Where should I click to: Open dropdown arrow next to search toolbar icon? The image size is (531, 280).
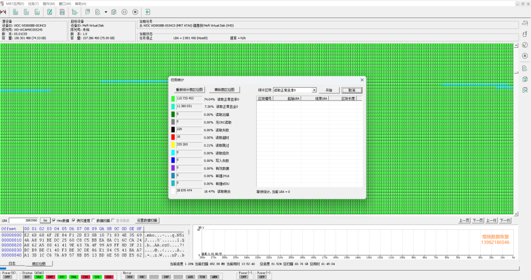coord(106,12)
